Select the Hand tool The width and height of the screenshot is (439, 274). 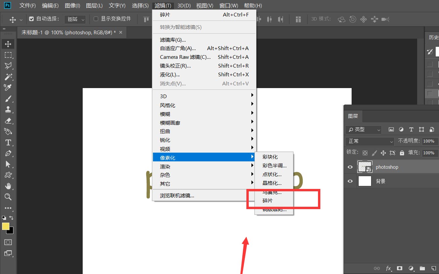click(x=8, y=186)
